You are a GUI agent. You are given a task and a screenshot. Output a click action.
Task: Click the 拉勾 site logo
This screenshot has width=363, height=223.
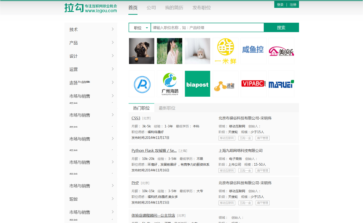pyautogui.click(x=90, y=7)
